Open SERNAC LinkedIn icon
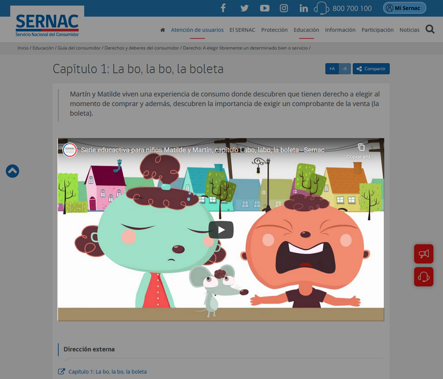 click(x=304, y=8)
